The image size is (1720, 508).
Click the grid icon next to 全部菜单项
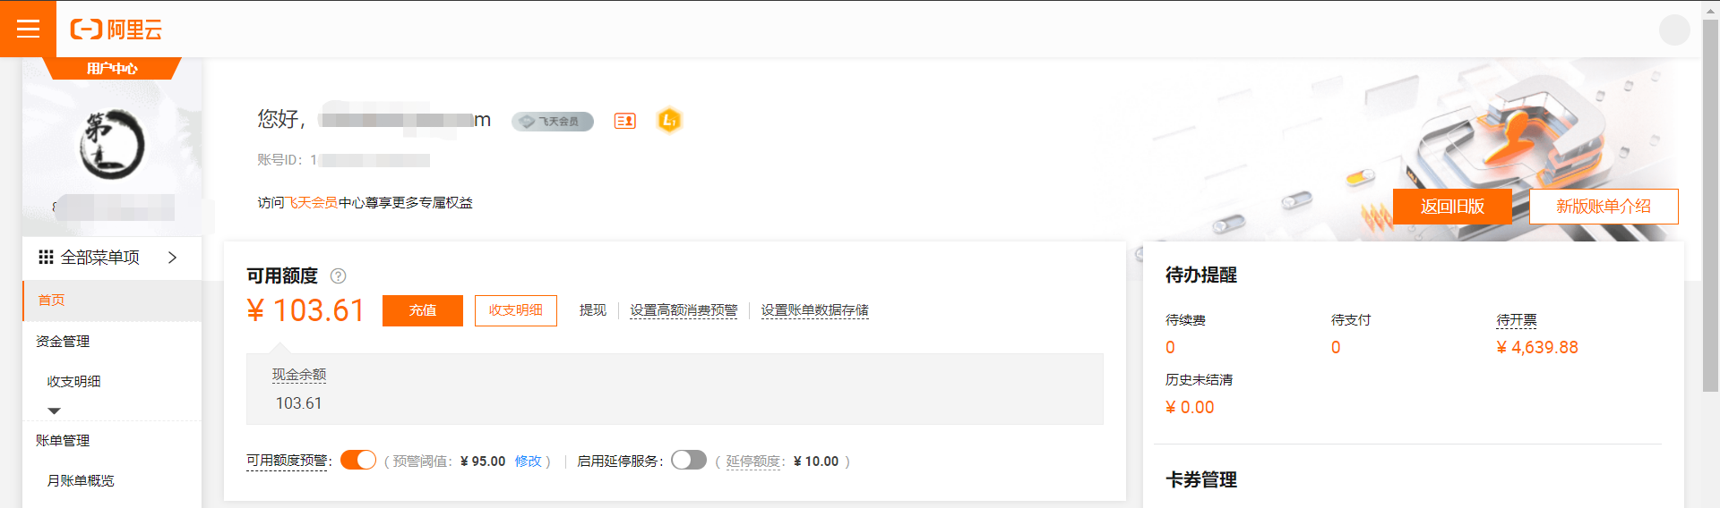point(46,258)
